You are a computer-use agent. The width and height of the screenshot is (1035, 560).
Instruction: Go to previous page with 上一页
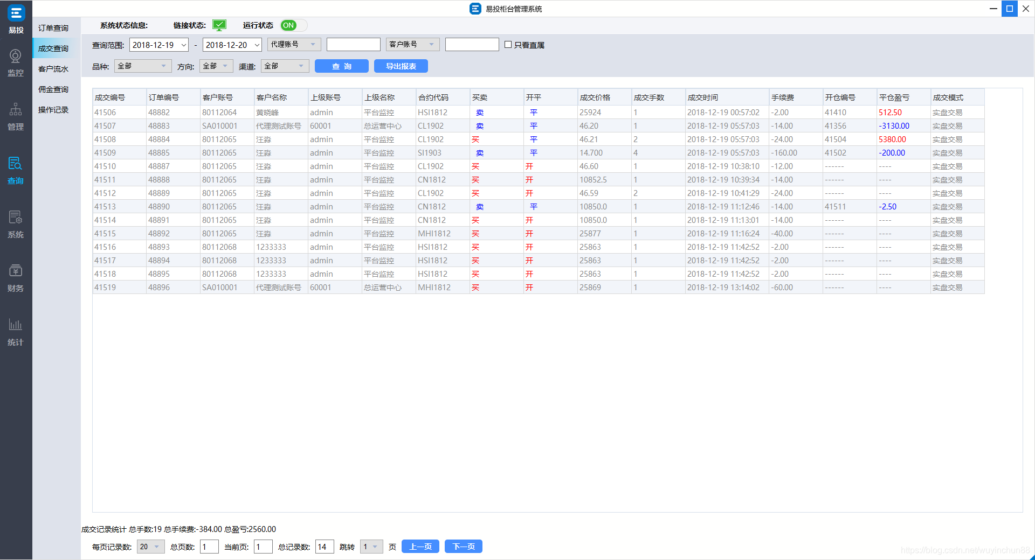(420, 547)
